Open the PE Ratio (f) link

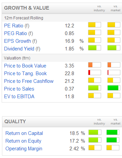17,26
